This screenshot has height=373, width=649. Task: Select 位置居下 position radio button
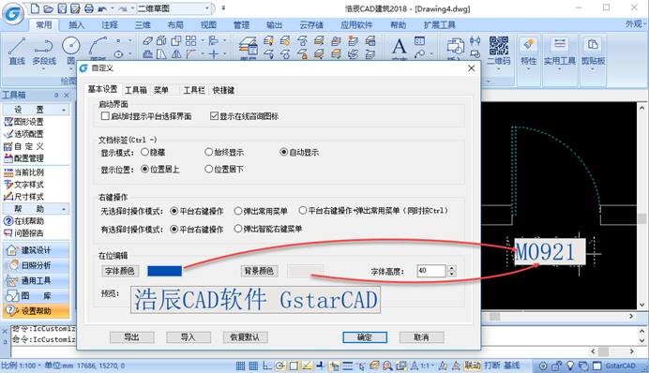pos(208,169)
